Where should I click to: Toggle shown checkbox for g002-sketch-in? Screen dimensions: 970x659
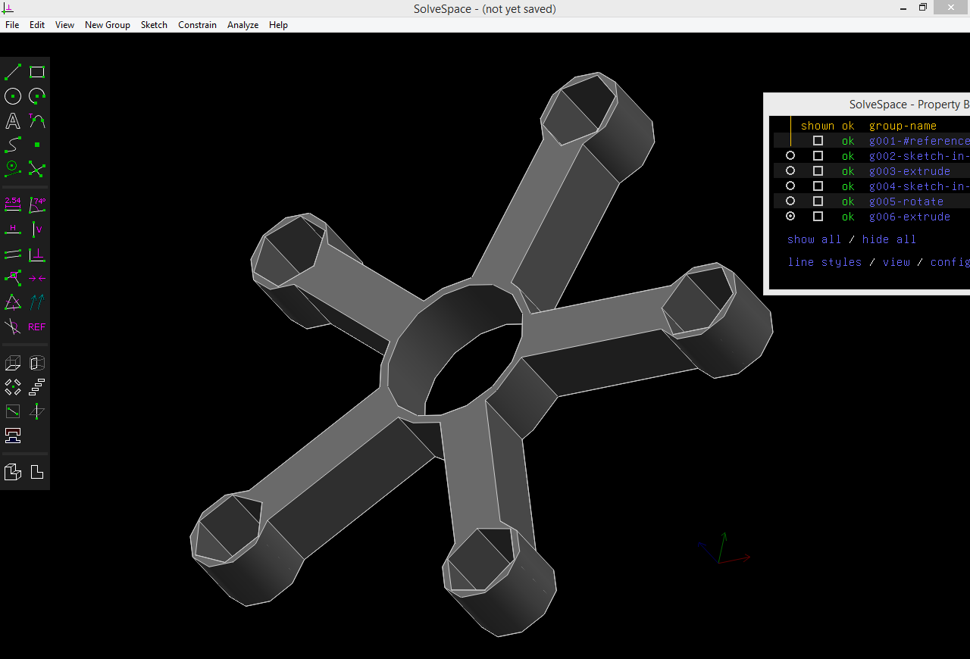coord(818,156)
